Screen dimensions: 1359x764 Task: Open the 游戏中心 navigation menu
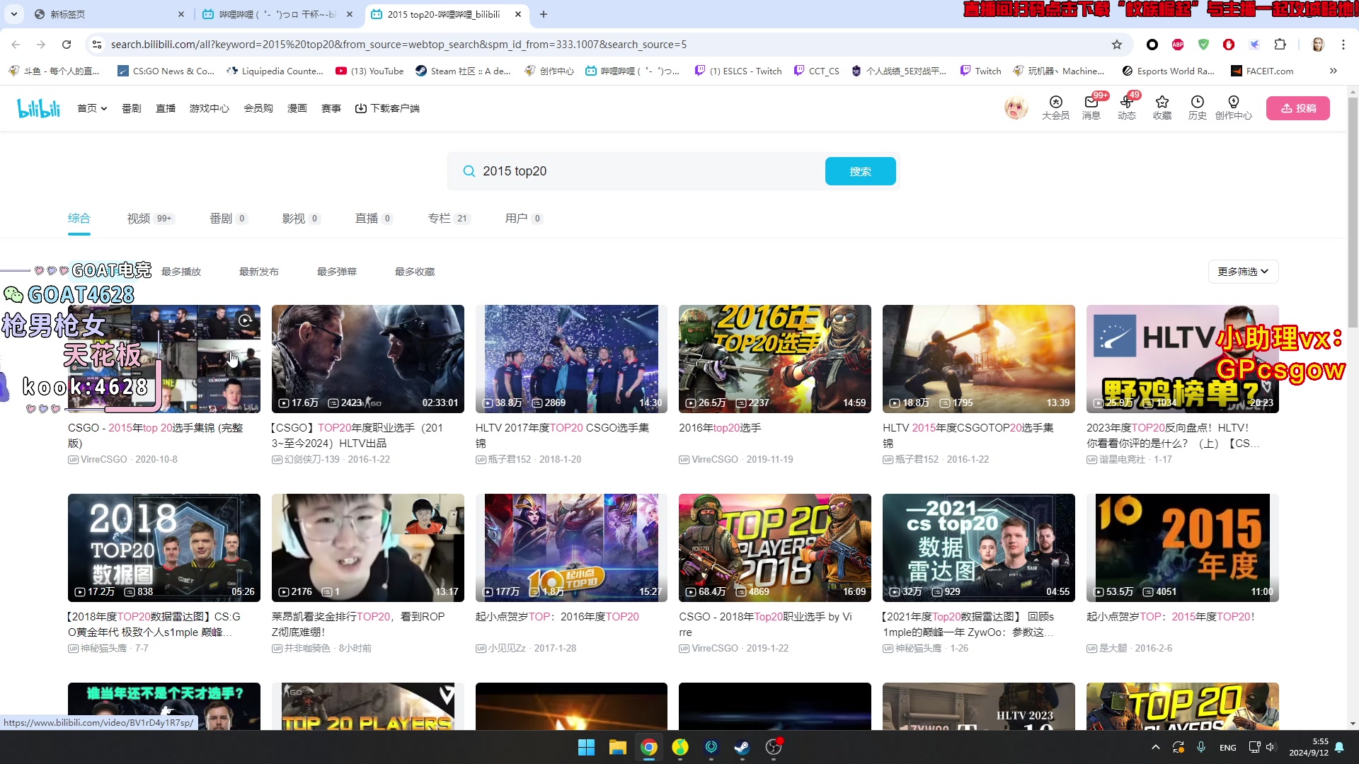click(208, 108)
